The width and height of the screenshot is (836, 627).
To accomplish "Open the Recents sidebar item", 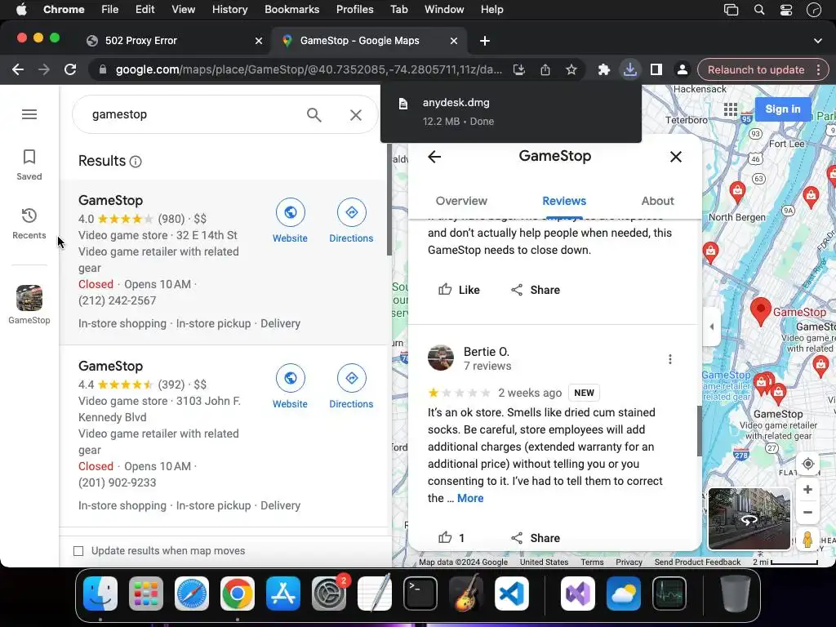I will pos(29,224).
